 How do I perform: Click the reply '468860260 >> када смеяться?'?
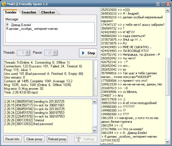[x=123, y=36]
